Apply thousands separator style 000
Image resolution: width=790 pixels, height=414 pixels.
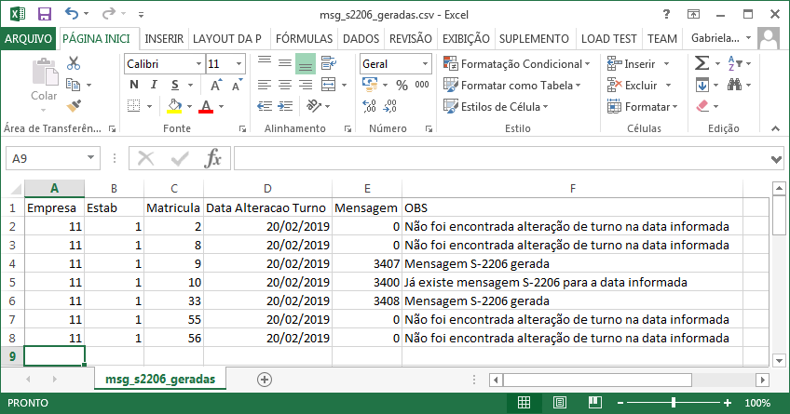[422, 85]
